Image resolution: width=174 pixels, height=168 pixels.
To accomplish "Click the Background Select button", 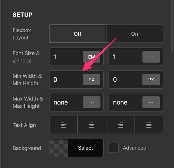I will (x=86, y=148).
